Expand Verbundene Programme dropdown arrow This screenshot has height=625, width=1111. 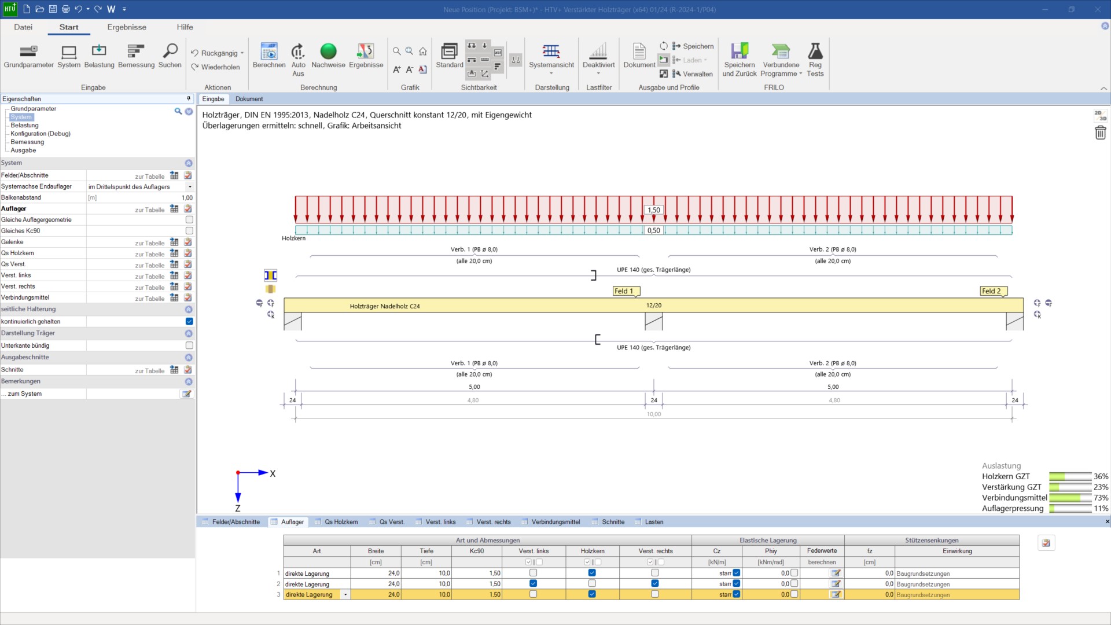pos(801,74)
